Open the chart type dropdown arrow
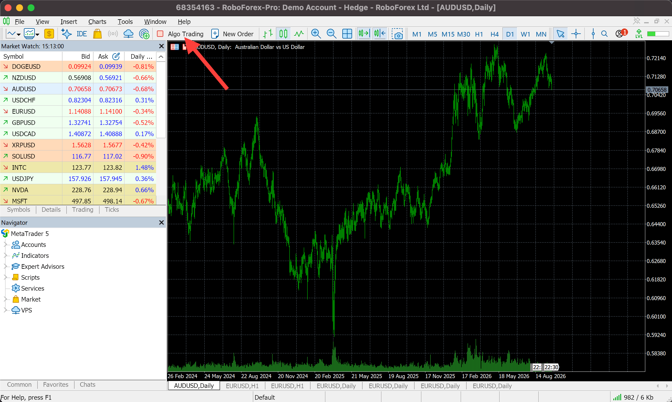The width and height of the screenshot is (672, 402). point(19,35)
